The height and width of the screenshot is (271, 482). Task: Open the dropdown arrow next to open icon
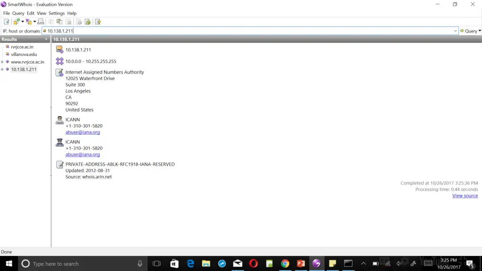pyautogui.click(x=23, y=22)
